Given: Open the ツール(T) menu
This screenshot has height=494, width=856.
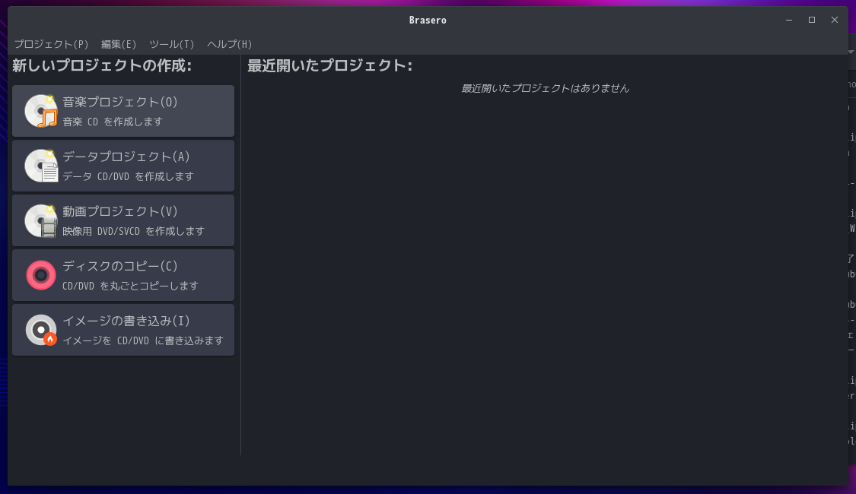Looking at the screenshot, I should click(172, 44).
